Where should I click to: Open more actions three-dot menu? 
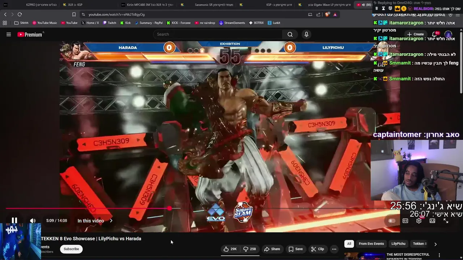coord(334,249)
